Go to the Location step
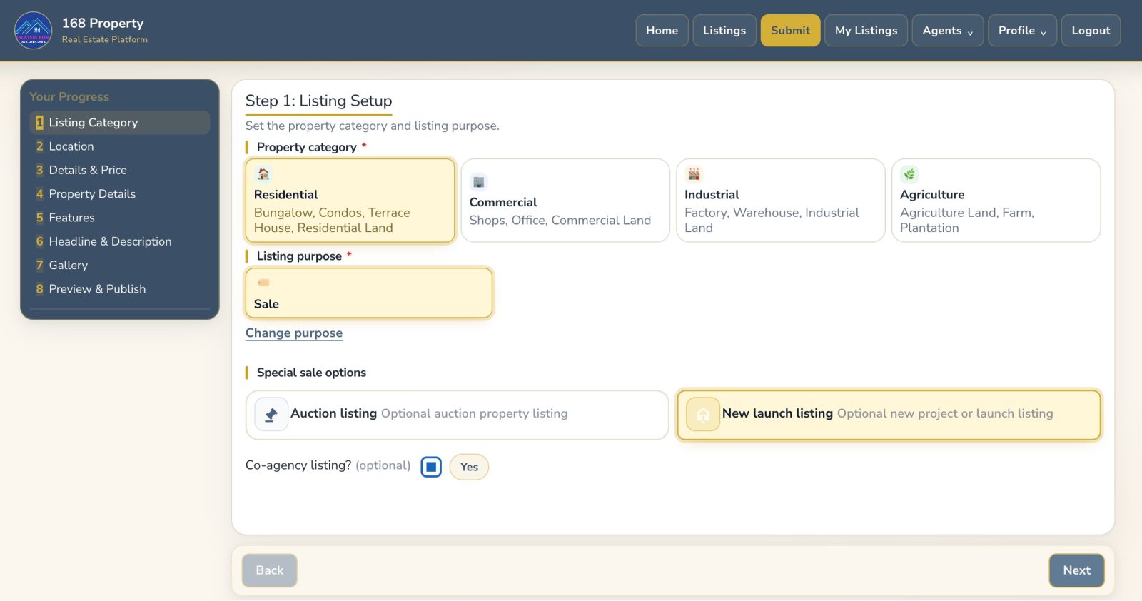 (120, 146)
